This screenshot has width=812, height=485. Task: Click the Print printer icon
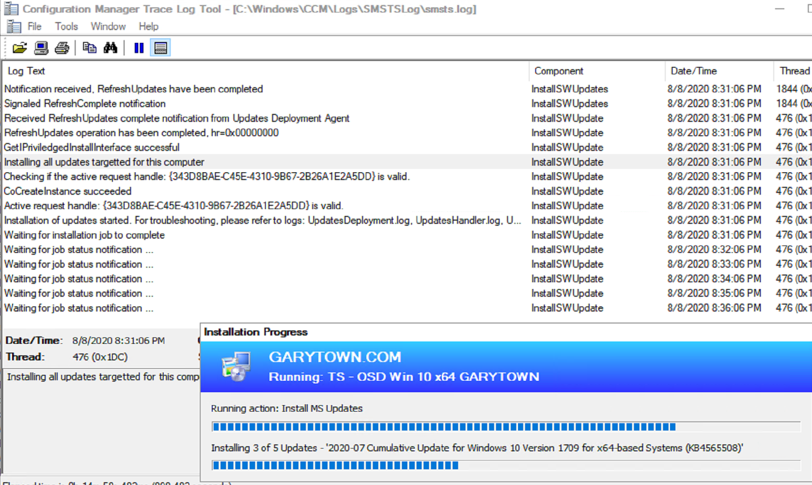click(x=62, y=48)
